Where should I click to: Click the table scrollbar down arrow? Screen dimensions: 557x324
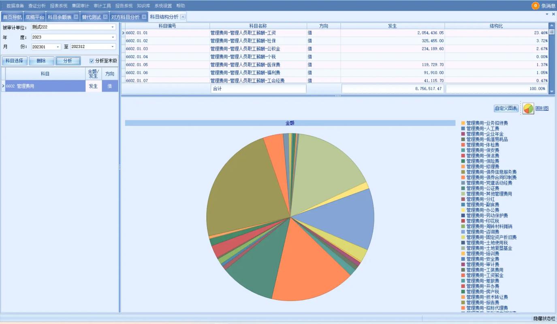click(551, 92)
